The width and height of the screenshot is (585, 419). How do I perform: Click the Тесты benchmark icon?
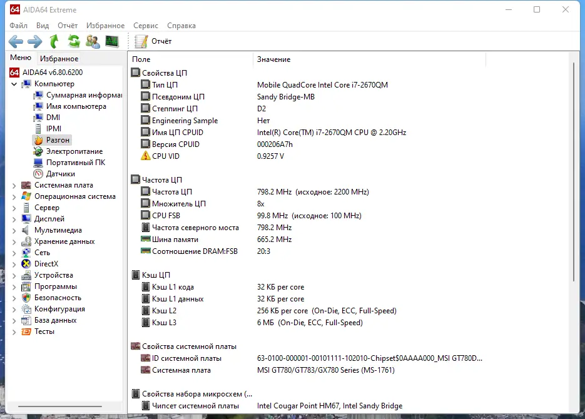tap(26, 332)
